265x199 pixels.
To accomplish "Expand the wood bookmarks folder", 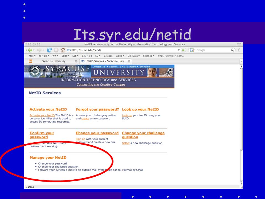I will click(x=120, y=56).
